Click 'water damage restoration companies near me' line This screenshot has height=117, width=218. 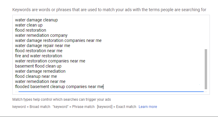(x=58, y=40)
